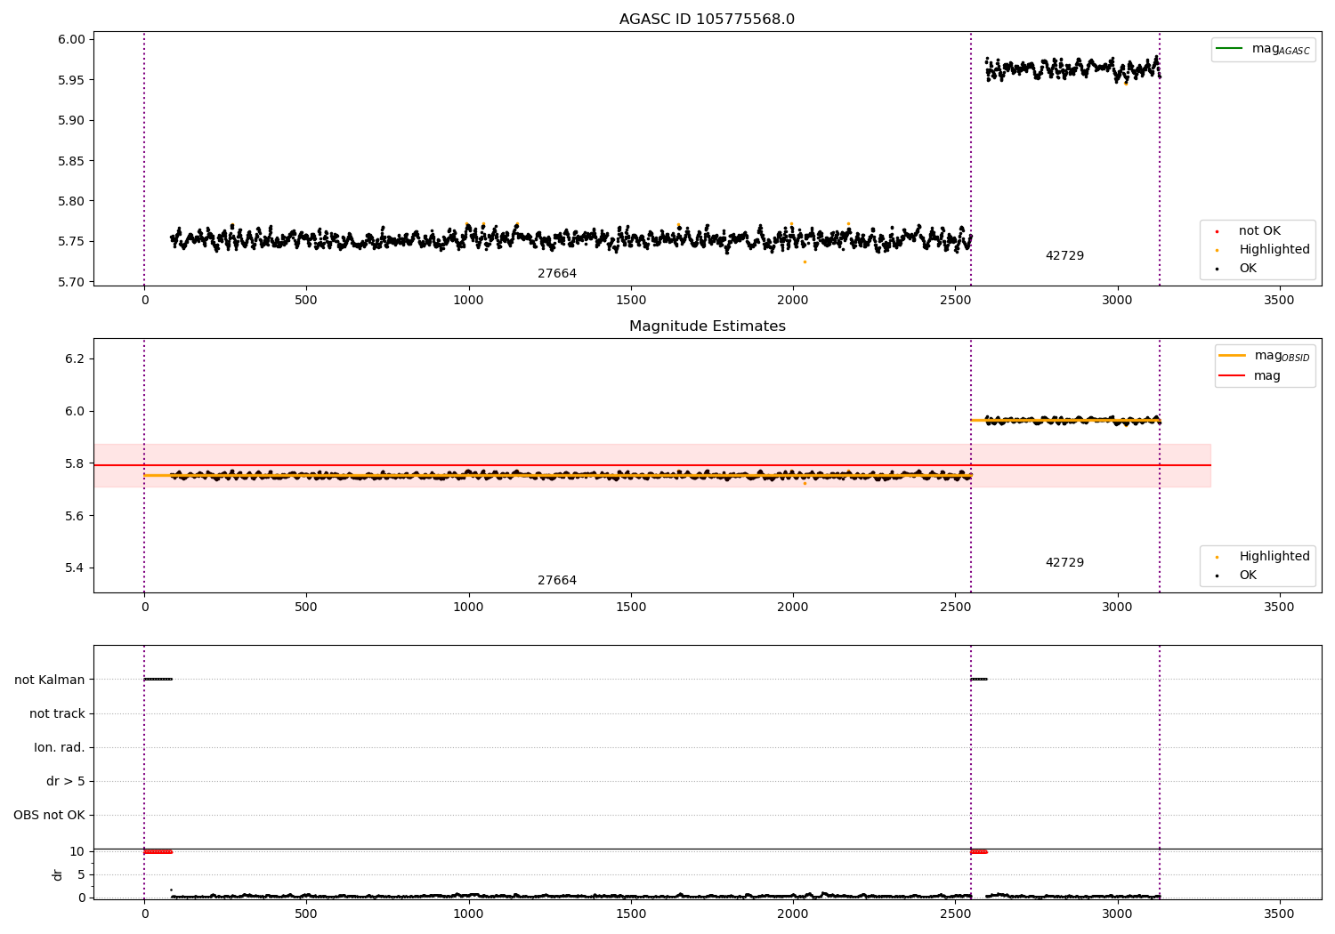
Task: Click the 'not OK' legend entry in top plot
Action: pyautogui.click(x=1259, y=230)
